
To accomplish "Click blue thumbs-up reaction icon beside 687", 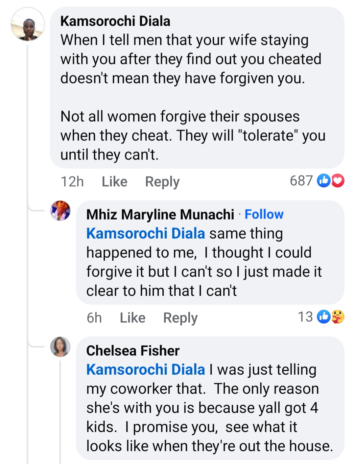I will click(323, 181).
